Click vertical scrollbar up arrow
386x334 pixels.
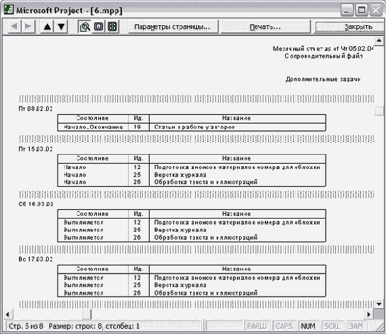pyautogui.click(x=379, y=40)
